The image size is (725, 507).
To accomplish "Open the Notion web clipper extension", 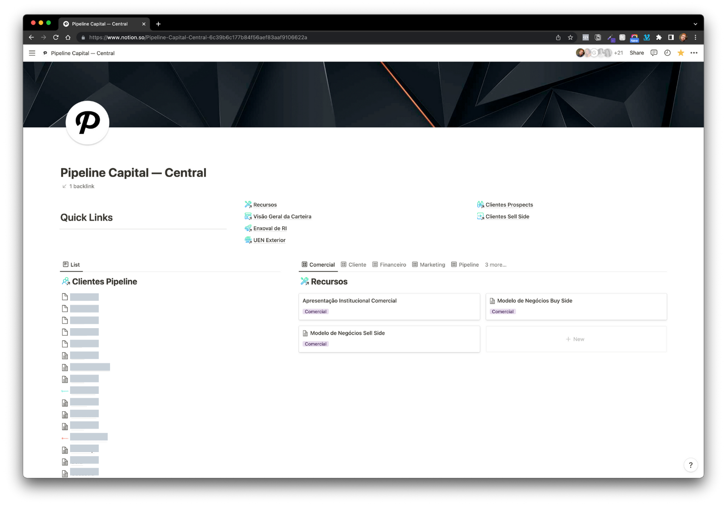I will pos(598,38).
